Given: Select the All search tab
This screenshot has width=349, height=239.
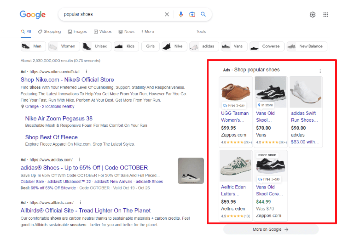Looking at the screenshot, I should point(26,32).
